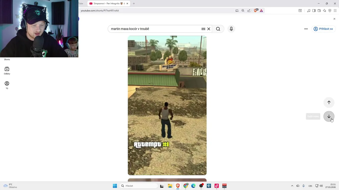Open the volume speaker tray icon

[321, 186]
